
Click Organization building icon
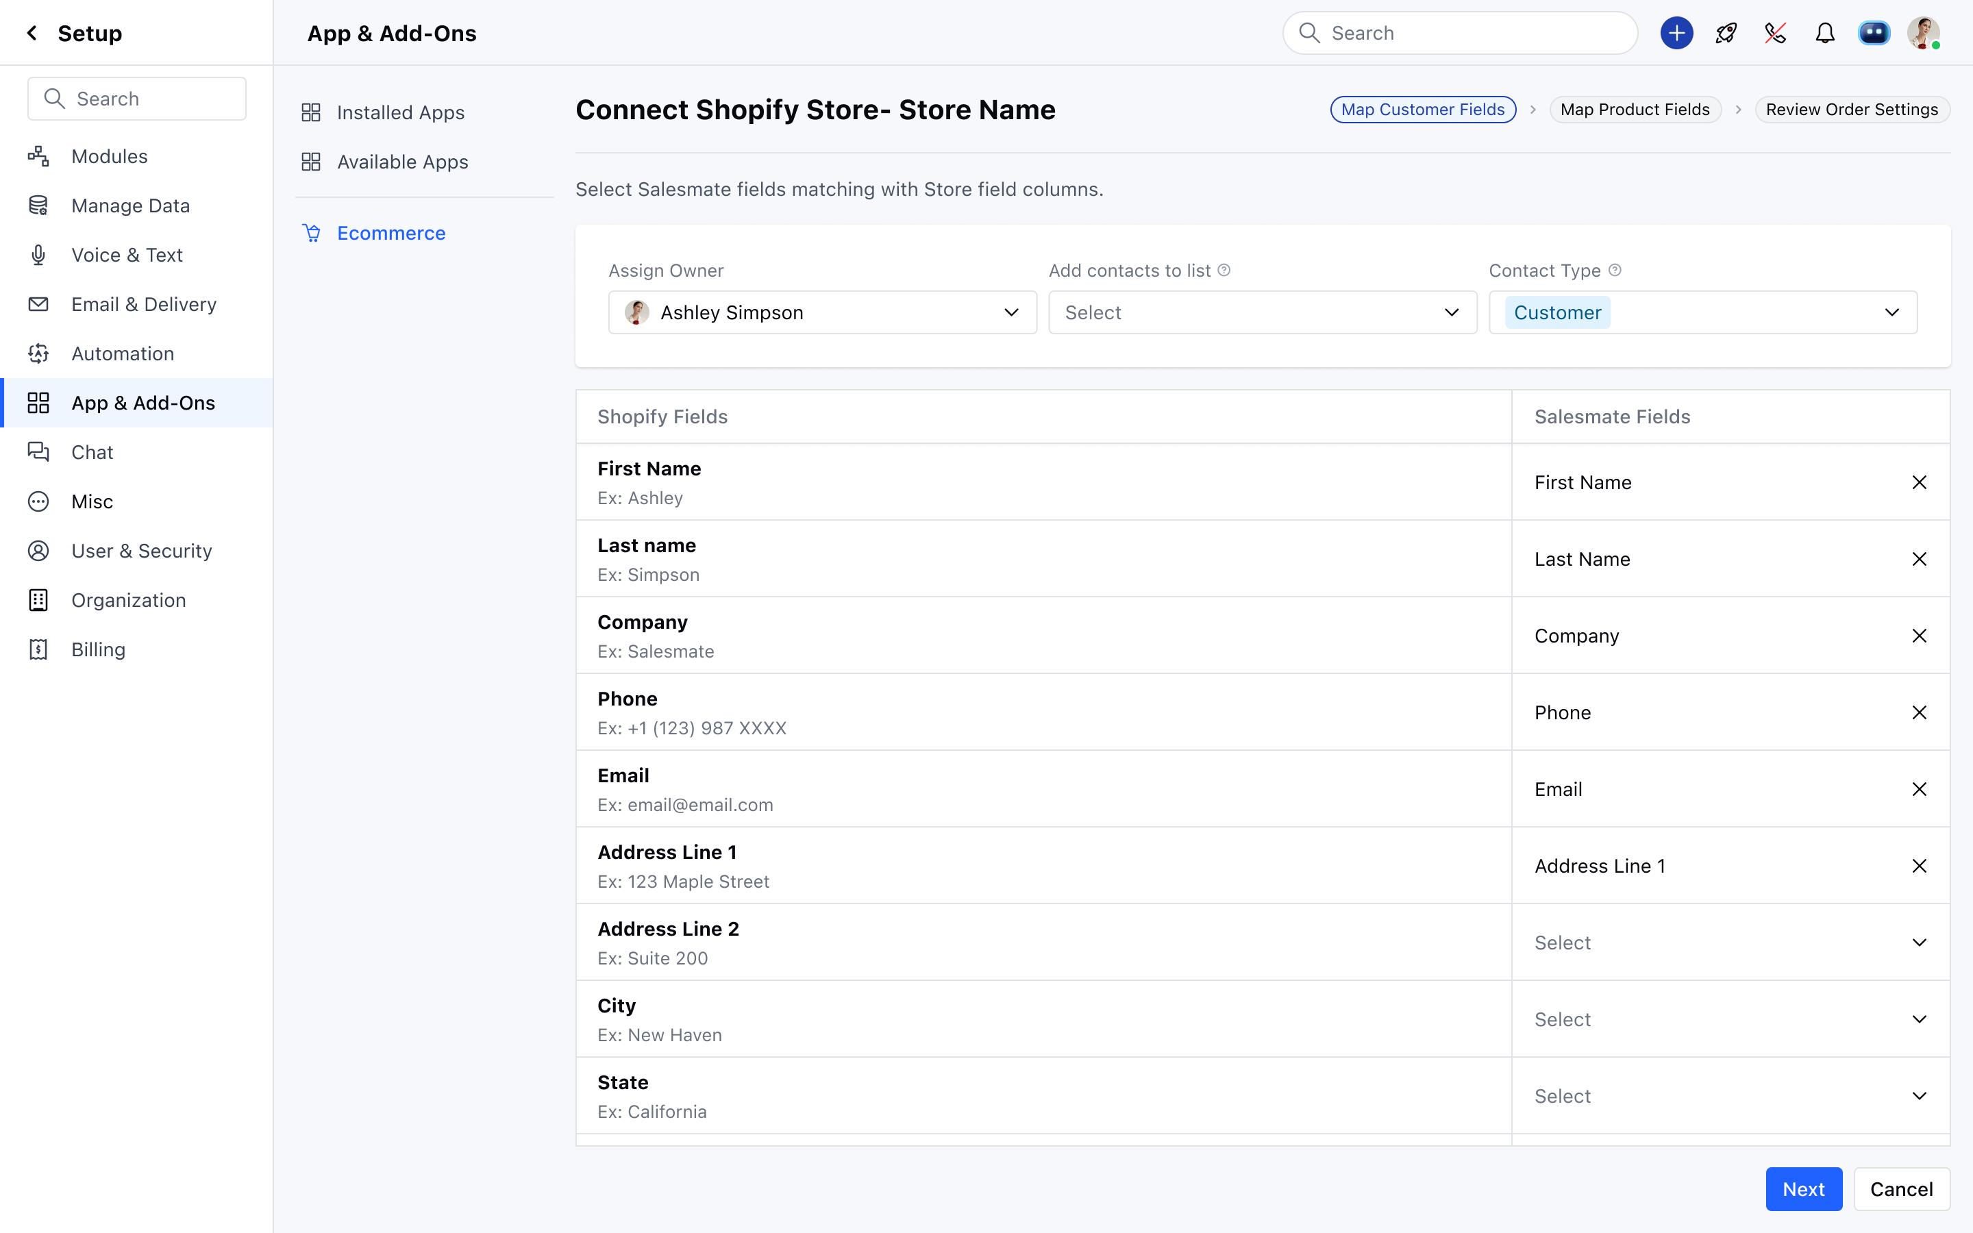[x=38, y=600]
